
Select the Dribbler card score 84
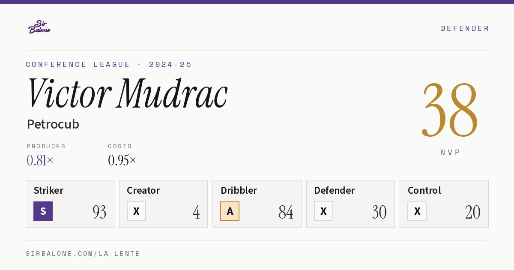coord(286,212)
